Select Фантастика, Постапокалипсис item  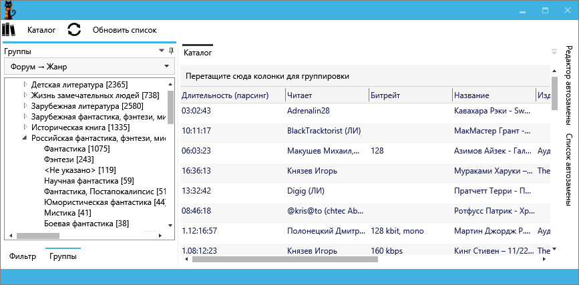105,192
